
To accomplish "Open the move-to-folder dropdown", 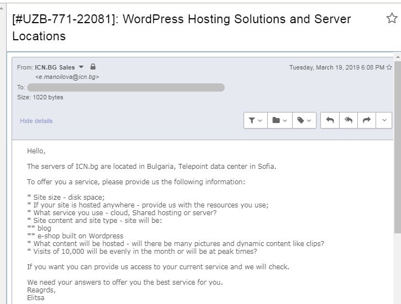I will pos(280,120).
